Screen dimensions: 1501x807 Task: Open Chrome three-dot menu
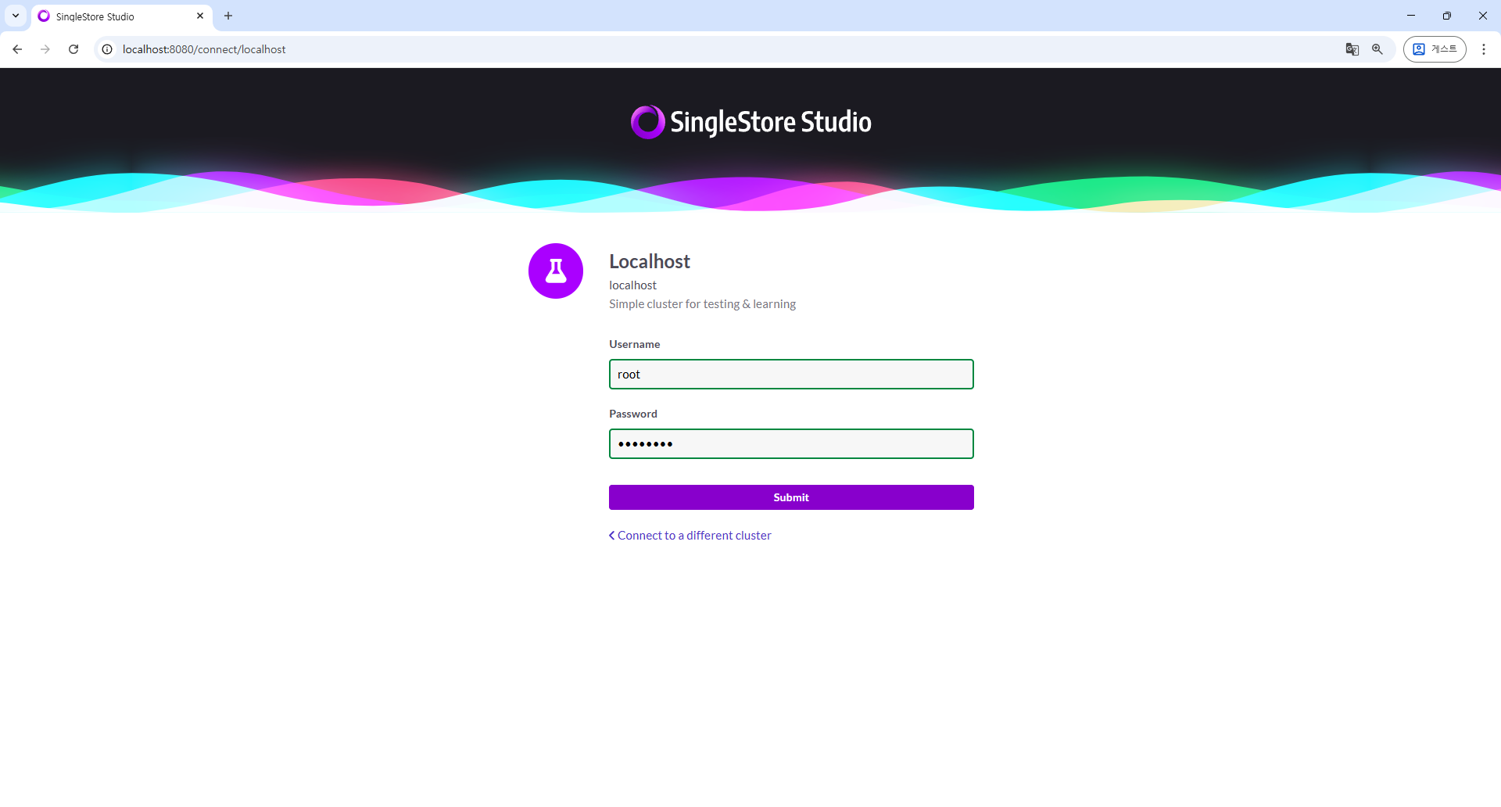1484,49
